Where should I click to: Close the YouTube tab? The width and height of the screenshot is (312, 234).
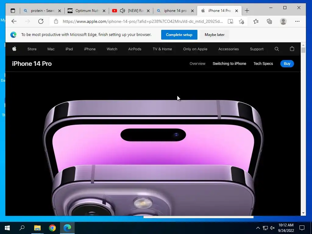pos(148,11)
